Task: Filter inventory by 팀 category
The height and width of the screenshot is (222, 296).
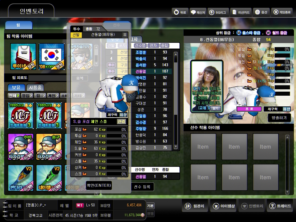Action: [x=40, y=95]
